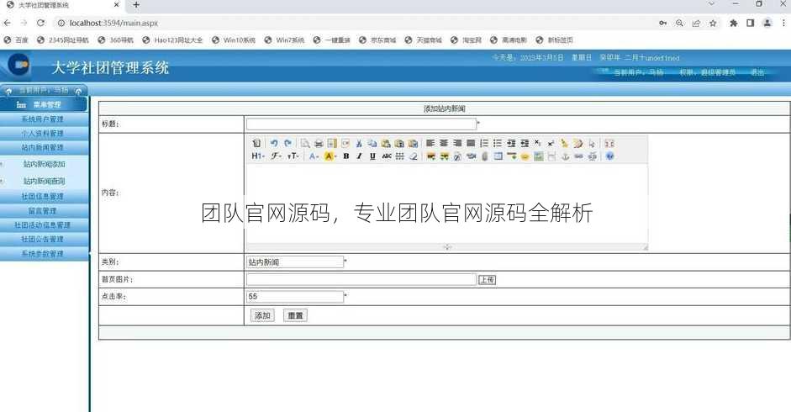Go back with the browser back arrow
791x412 pixels.
point(7,23)
